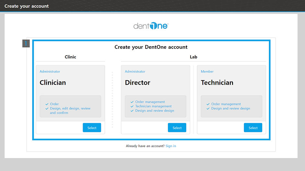Click 'Order management' in Director card
This screenshot has width=305, height=171.
click(x=150, y=102)
